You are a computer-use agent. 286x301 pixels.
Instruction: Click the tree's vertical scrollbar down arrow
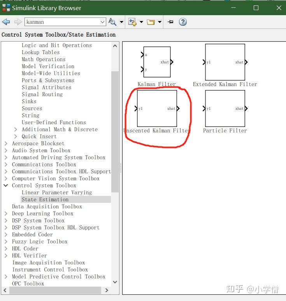(115, 282)
